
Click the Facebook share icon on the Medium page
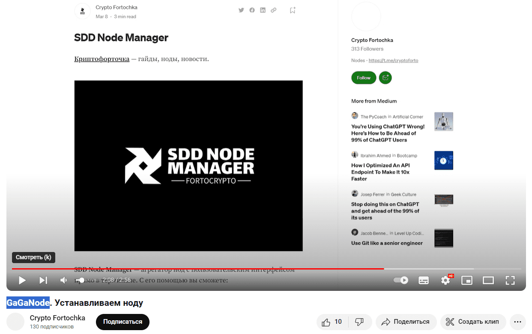252,10
